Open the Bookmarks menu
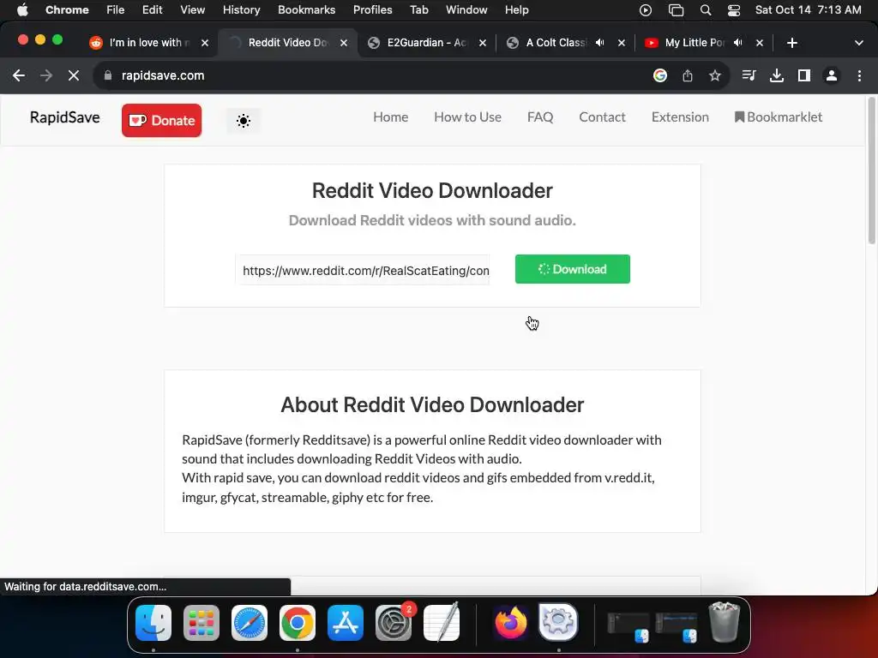Viewport: 878px width, 658px height. pos(306,10)
